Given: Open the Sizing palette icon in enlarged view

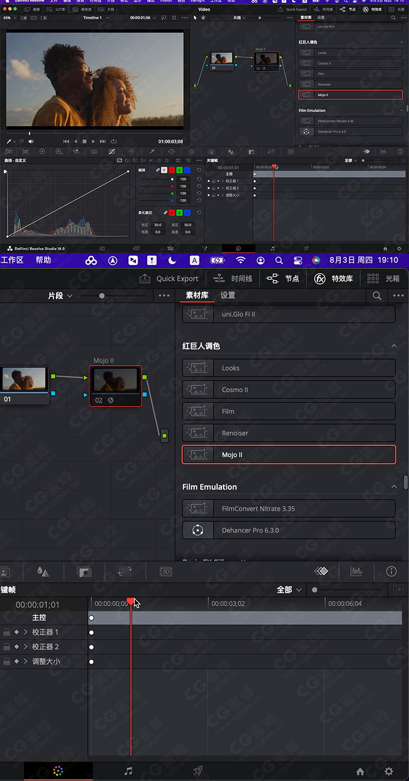Looking at the screenshot, I should tap(125, 572).
